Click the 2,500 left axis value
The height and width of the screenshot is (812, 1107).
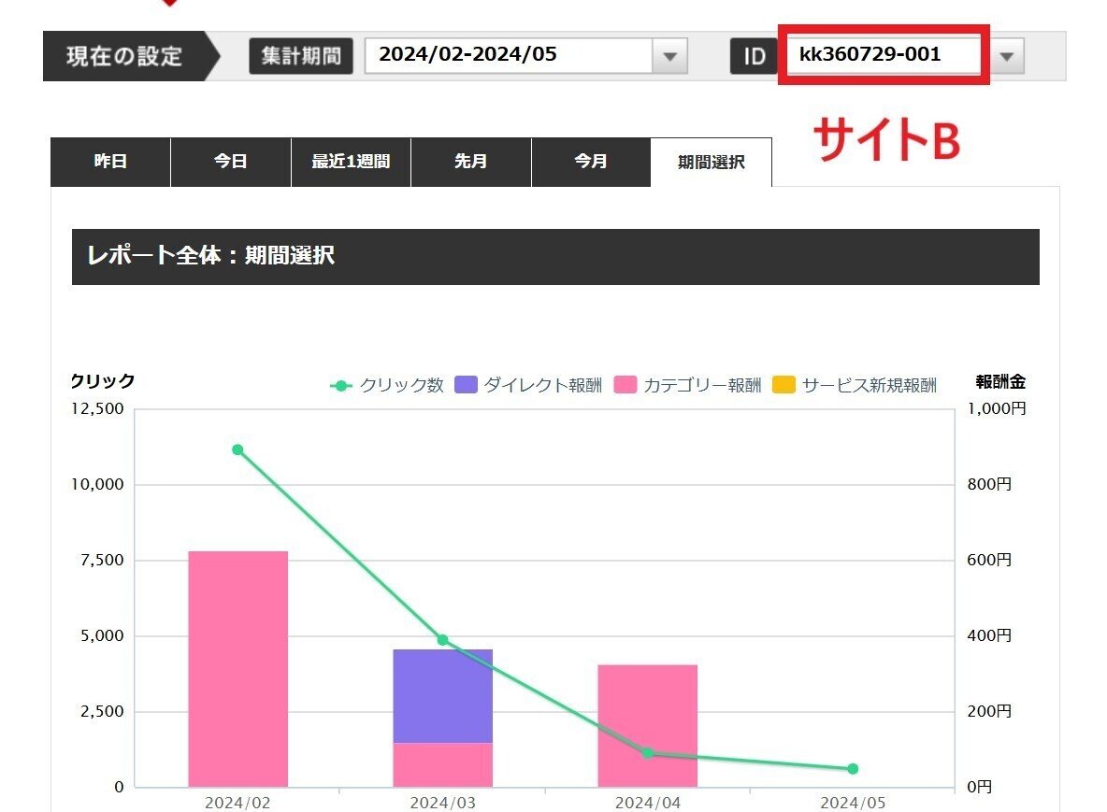point(102,711)
